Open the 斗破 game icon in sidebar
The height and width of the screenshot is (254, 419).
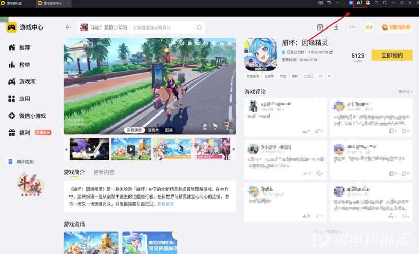30,184
